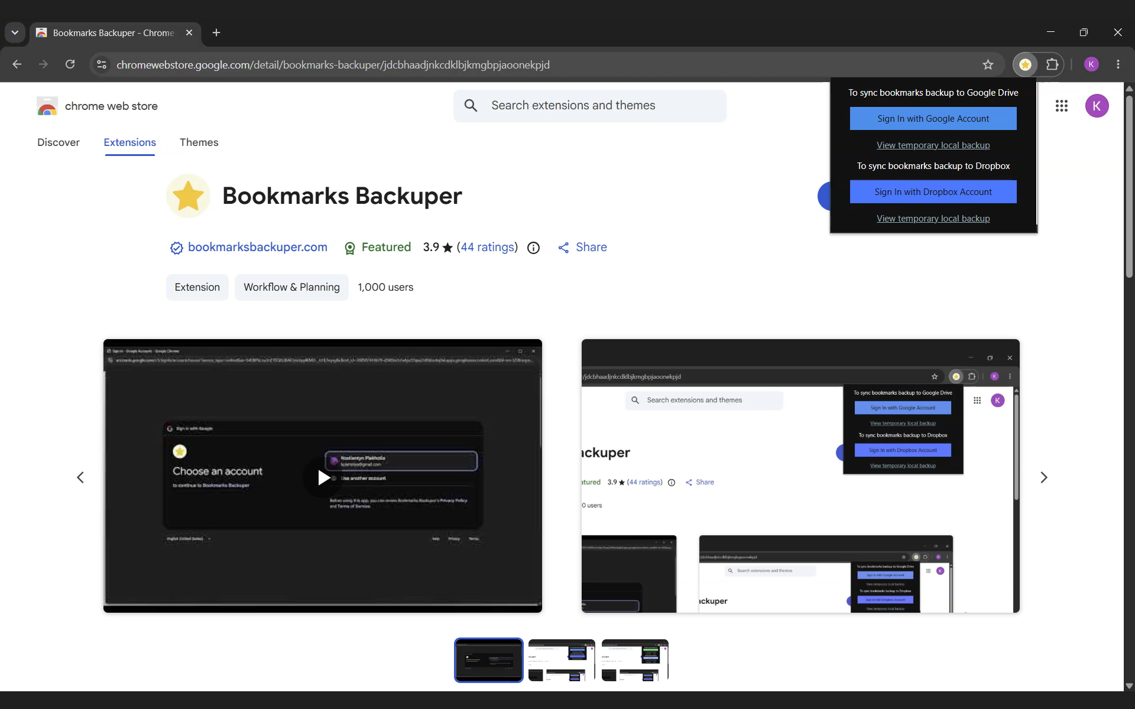Open the 44 ratings link
Viewport: 1135px width, 709px height.
click(488, 247)
